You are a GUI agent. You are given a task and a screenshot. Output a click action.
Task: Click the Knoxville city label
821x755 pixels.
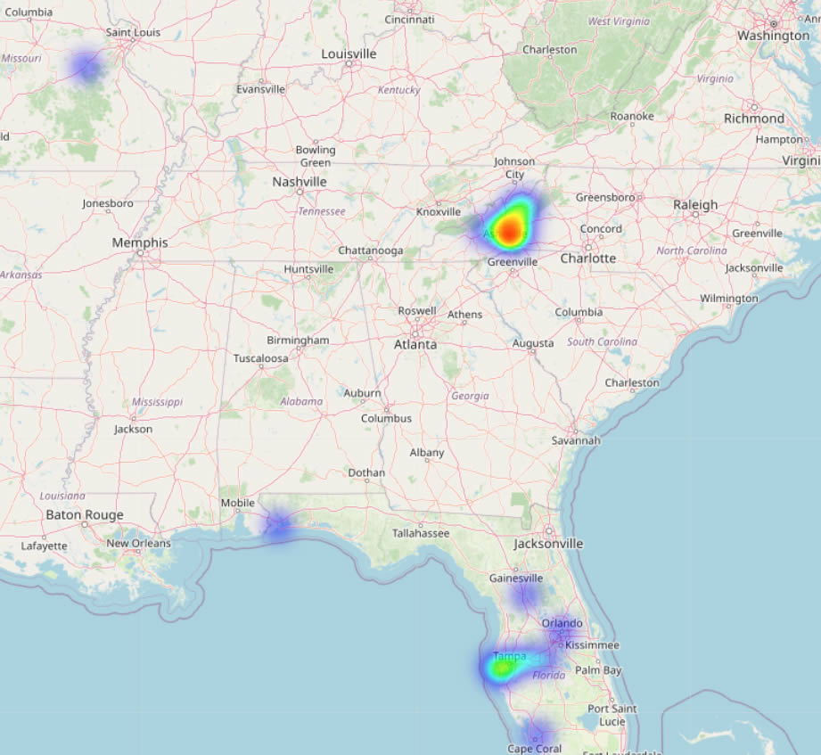439,211
